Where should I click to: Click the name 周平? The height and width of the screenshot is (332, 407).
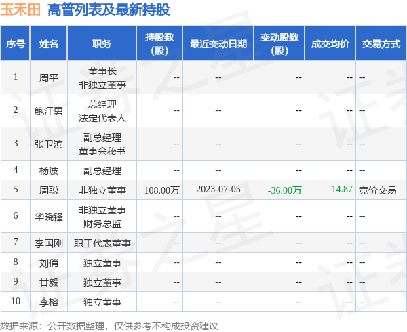(x=49, y=77)
